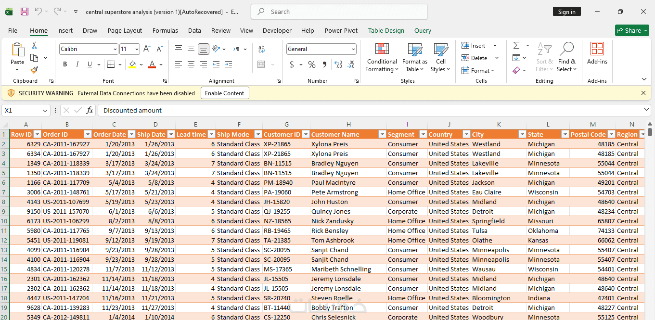The height and width of the screenshot is (320, 655).
Task: Open the Table Design tab
Action: (x=386, y=30)
